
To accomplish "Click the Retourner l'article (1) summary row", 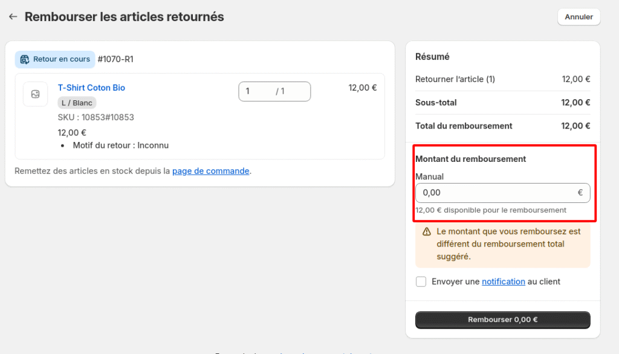I will pos(455,79).
